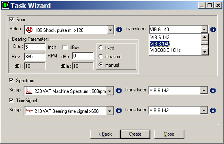
Task: Click the Rev. input field
Action: [35, 57]
